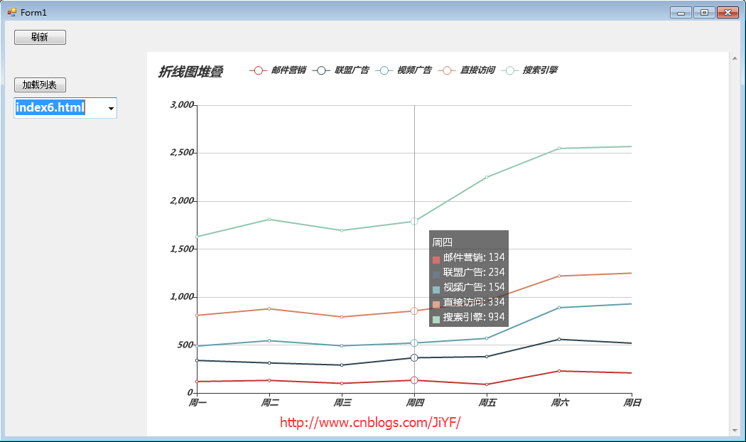Open the index6.html combo box dropdown arrow

pos(111,109)
